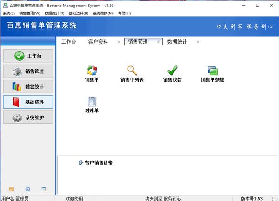279x201 pixels.
Task: Open the 销售单 sales order icon
Action: (92, 73)
